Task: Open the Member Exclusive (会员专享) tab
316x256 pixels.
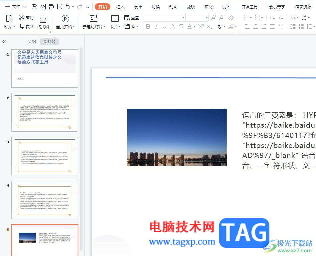Action: 277,7
